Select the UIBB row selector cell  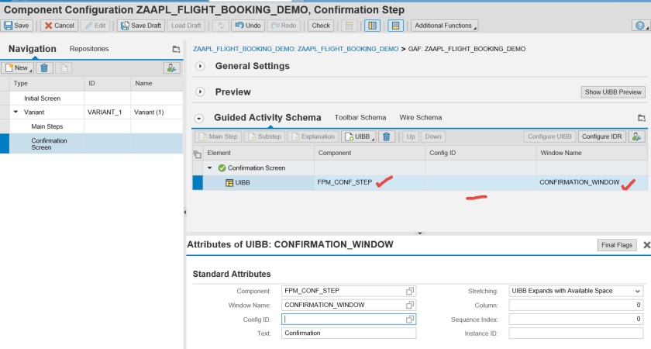[x=198, y=183]
